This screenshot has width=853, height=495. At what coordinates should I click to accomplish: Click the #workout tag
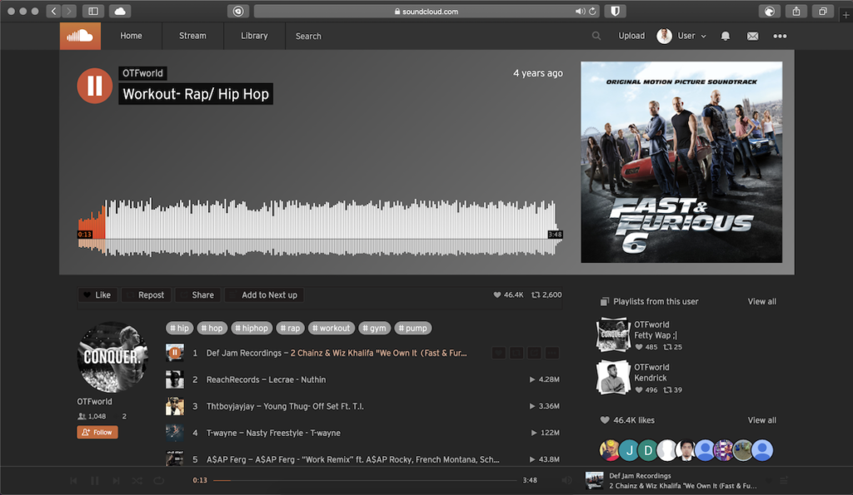pos(332,328)
